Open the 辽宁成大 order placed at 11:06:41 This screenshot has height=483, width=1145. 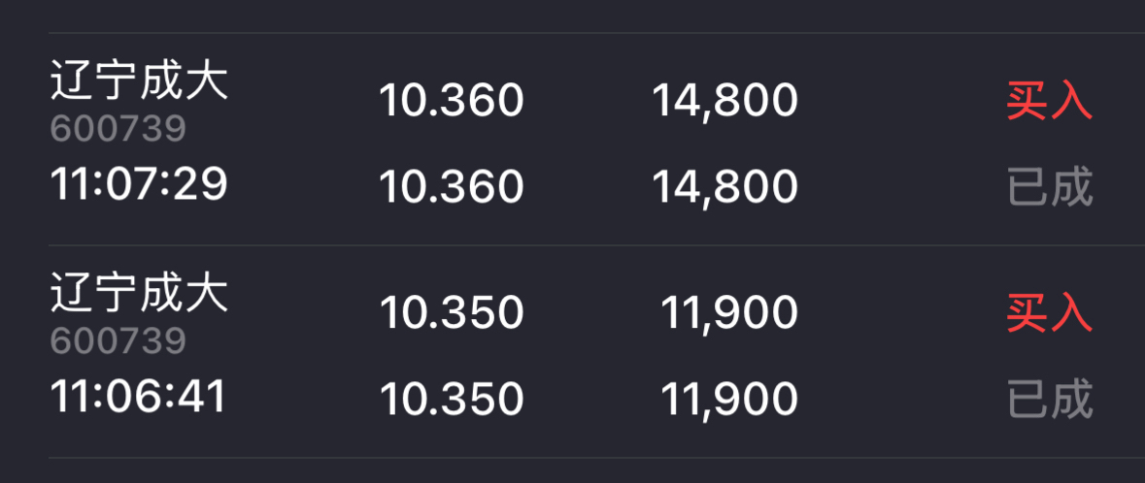139,293
